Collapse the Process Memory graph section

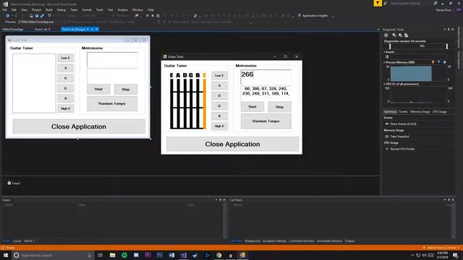coord(384,62)
